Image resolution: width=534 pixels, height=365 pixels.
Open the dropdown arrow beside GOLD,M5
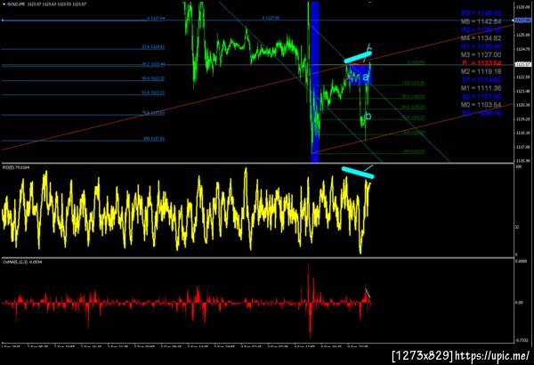4,4
